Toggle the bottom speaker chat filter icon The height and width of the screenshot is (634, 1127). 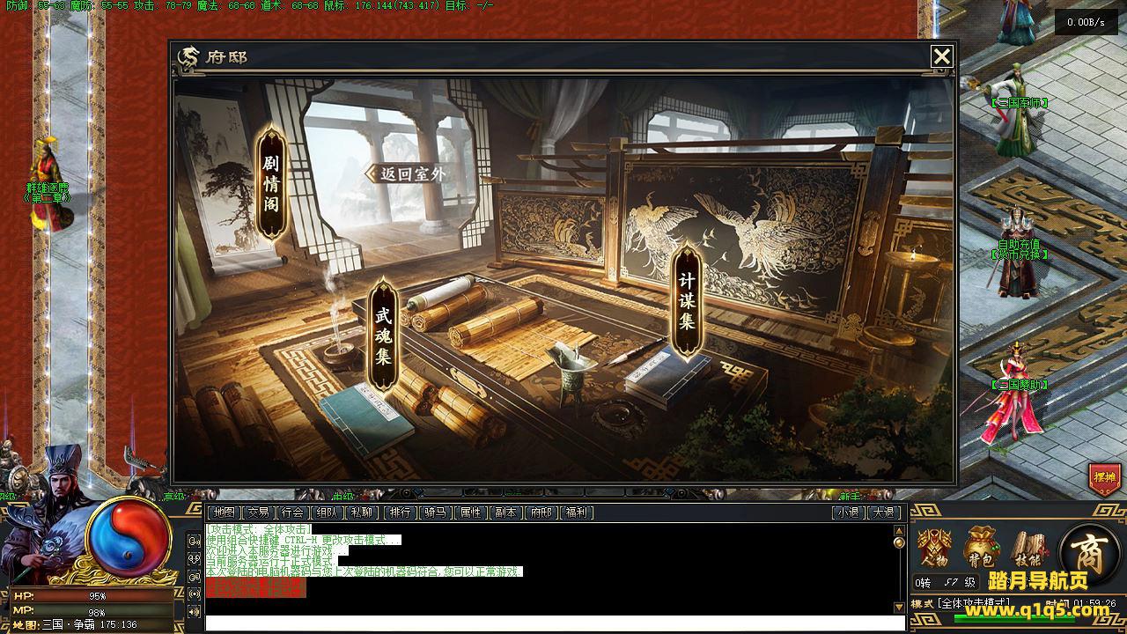[195, 611]
